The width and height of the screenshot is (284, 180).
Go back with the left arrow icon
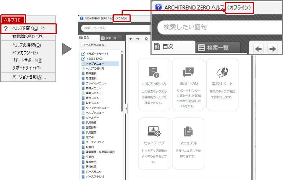131,38
